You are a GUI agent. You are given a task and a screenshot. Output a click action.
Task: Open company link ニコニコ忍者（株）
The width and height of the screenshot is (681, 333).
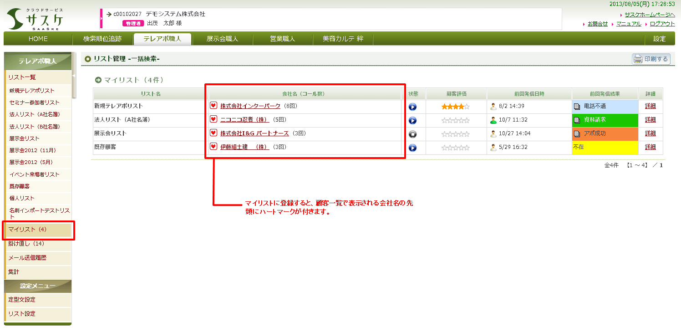coord(245,120)
